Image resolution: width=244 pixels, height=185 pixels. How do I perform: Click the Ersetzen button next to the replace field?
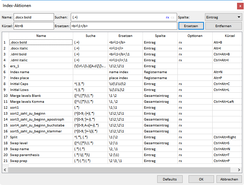pyautogui.click(x=191, y=26)
